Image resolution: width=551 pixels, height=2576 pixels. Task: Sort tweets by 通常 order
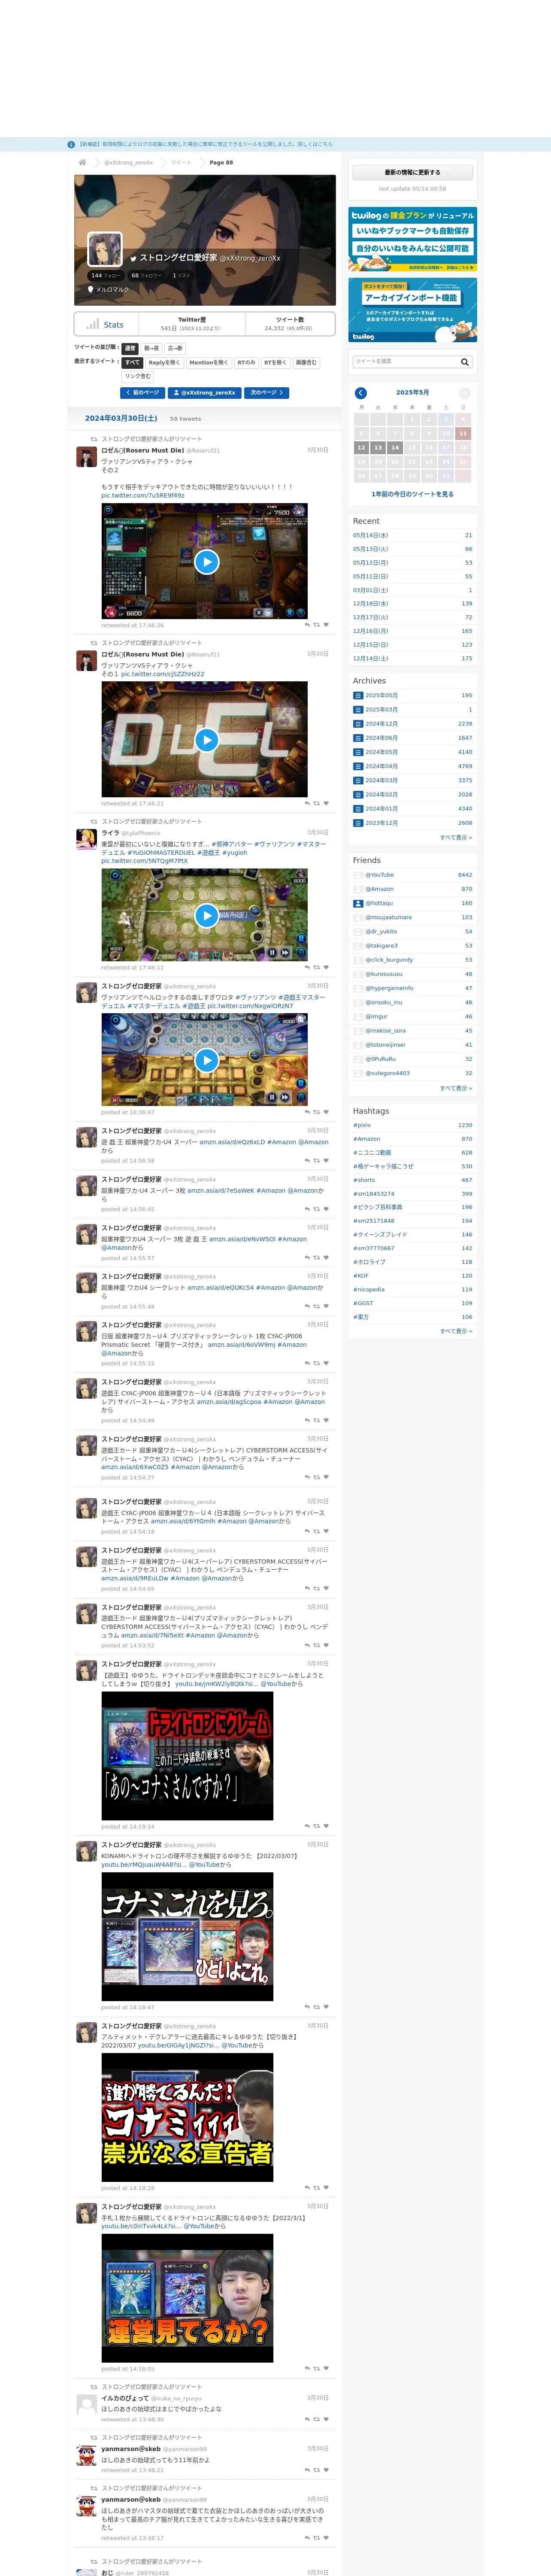[x=130, y=348]
